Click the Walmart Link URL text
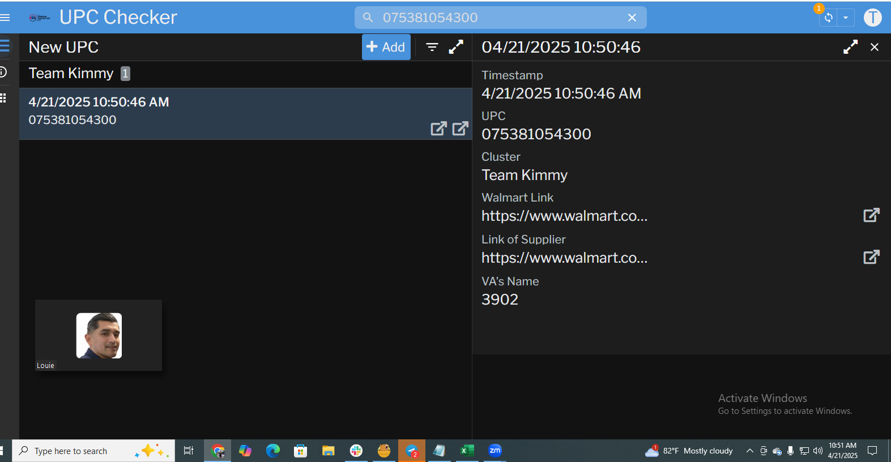This screenshot has height=462, width=891. tap(564, 216)
